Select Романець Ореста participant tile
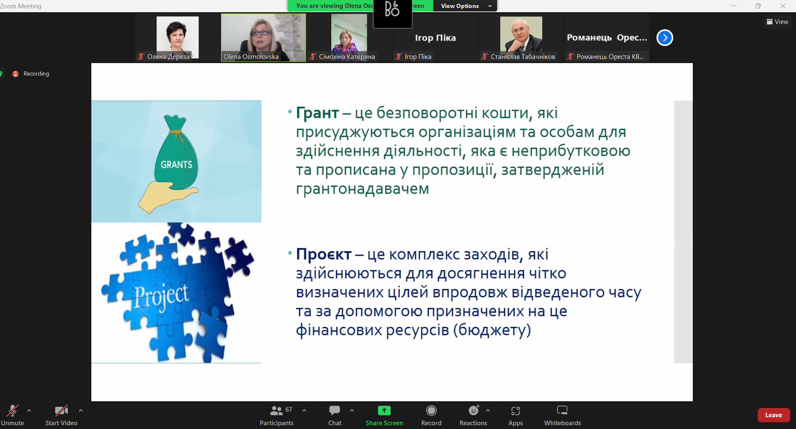 (607, 38)
